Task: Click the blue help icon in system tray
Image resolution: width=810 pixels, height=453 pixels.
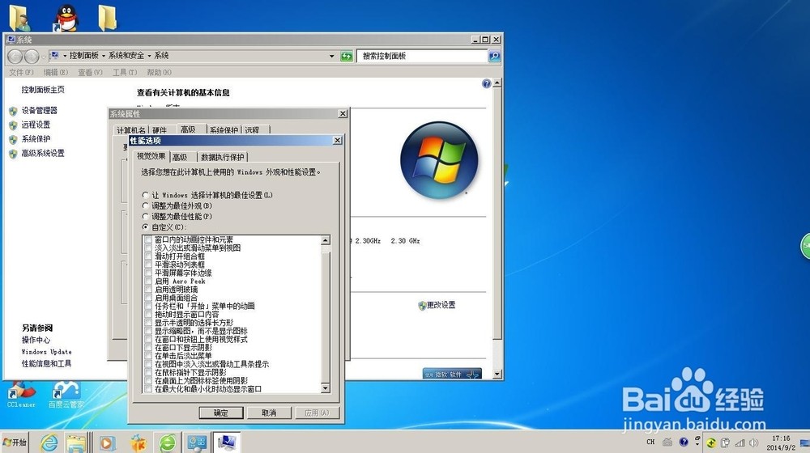Action: pyautogui.click(x=684, y=442)
